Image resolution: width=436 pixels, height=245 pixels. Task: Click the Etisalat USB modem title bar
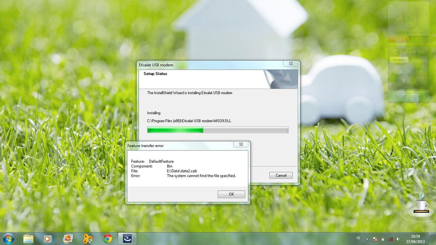[211, 65]
